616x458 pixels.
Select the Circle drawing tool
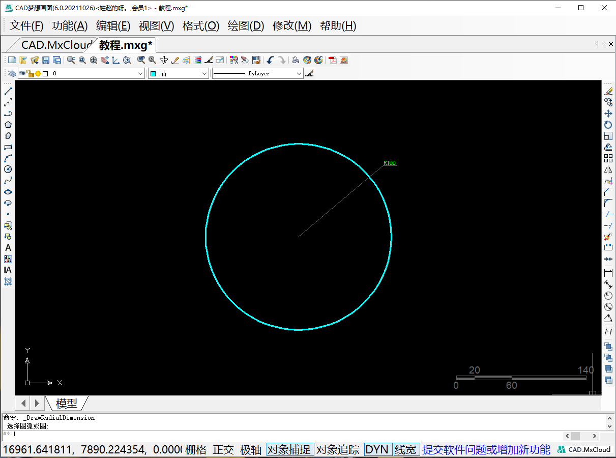click(x=8, y=169)
